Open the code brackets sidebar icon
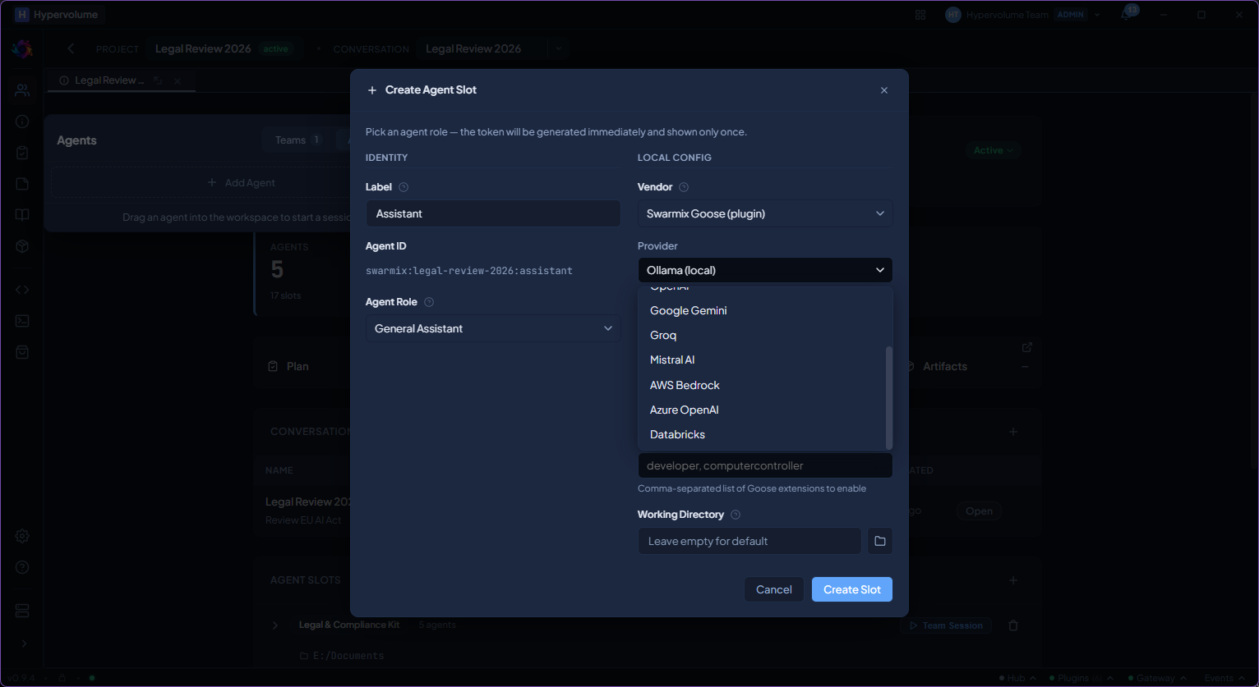 (22, 290)
